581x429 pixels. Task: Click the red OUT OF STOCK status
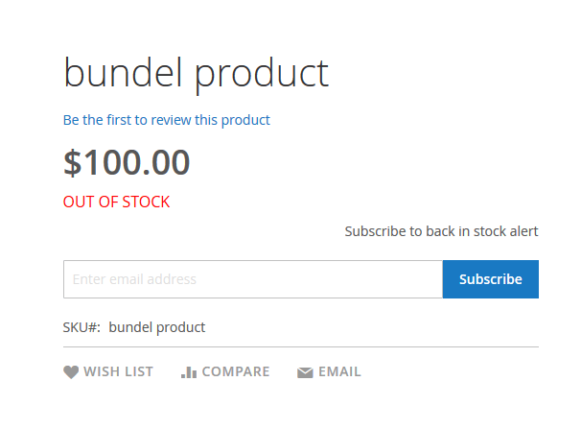click(116, 202)
